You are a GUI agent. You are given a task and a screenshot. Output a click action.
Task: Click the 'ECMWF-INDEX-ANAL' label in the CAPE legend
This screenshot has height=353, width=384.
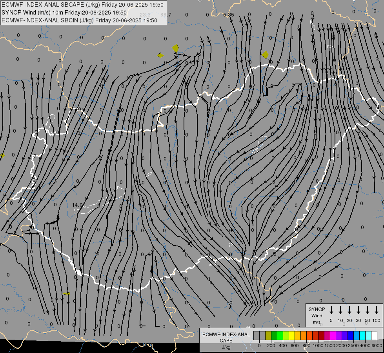click(226, 335)
